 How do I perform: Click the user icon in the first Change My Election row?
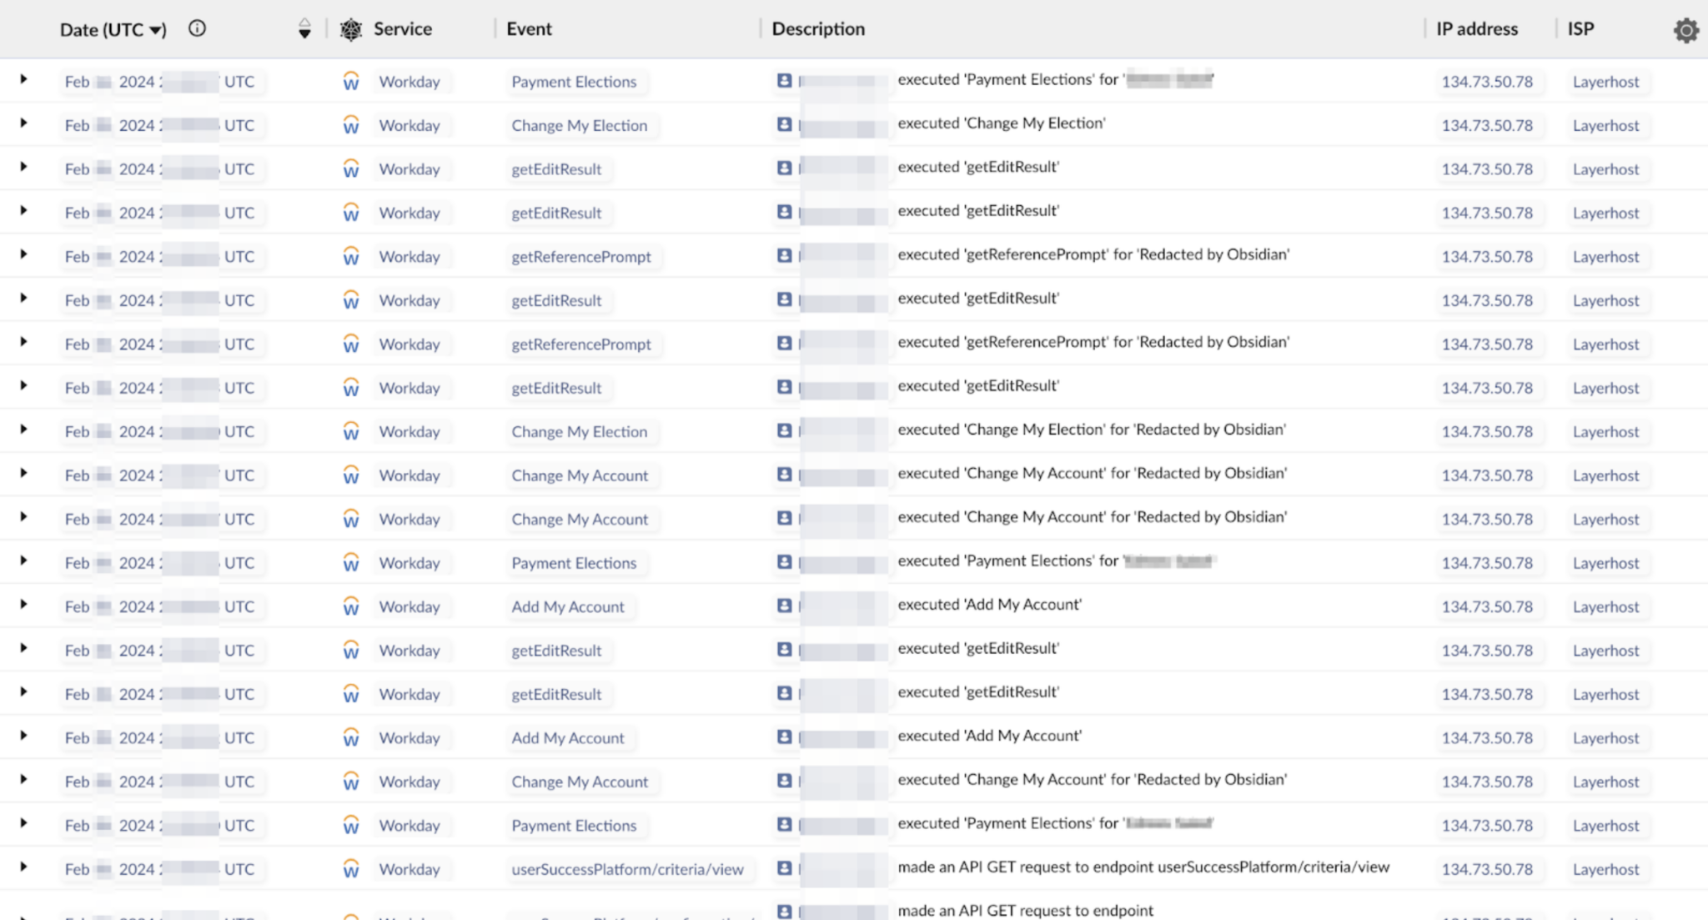[784, 124]
